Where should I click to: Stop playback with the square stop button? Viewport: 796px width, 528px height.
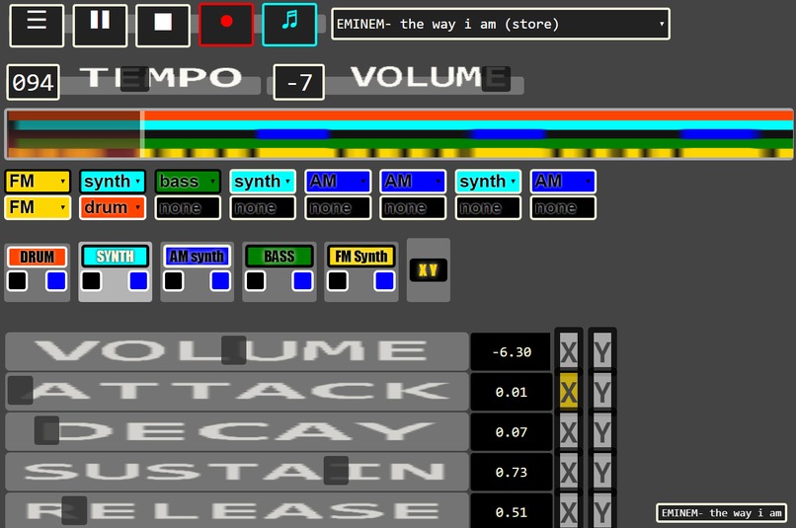click(x=163, y=26)
